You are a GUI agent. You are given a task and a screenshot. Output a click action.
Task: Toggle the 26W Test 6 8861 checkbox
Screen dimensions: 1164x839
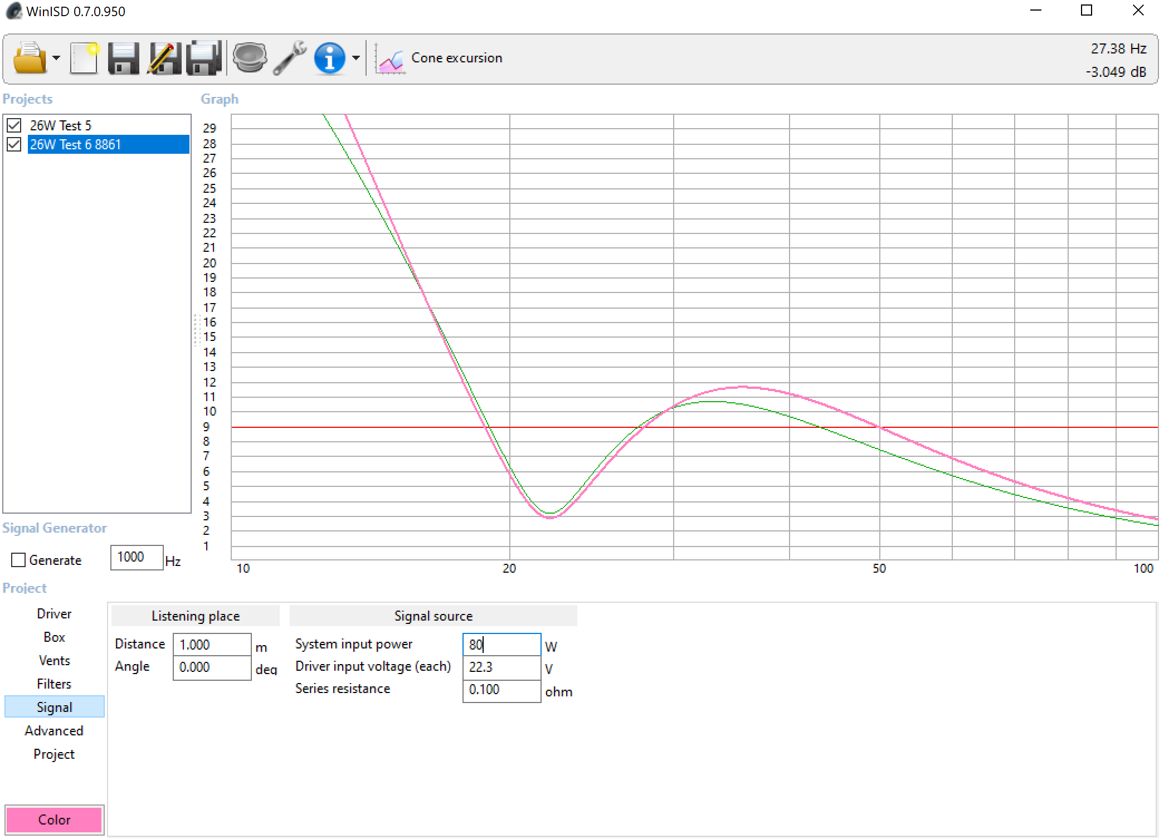coord(14,144)
